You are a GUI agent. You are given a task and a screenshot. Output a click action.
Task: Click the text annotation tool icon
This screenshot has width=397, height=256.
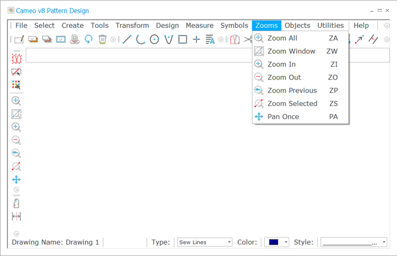point(210,39)
